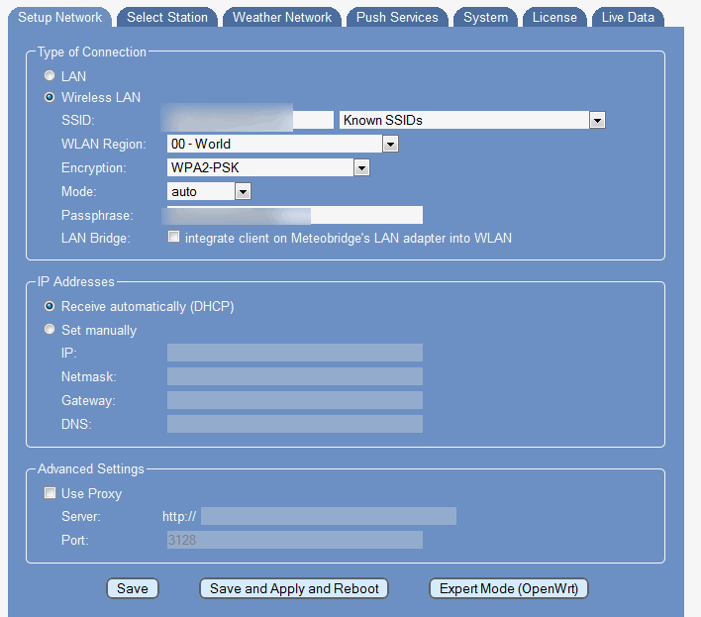Open the Weather Network tab
Viewport: 701px width, 617px height.
pyautogui.click(x=282, y=17)
